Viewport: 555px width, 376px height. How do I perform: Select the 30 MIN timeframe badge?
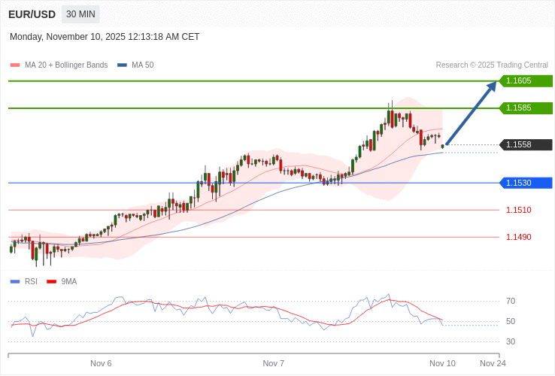[x=80, y=14]
